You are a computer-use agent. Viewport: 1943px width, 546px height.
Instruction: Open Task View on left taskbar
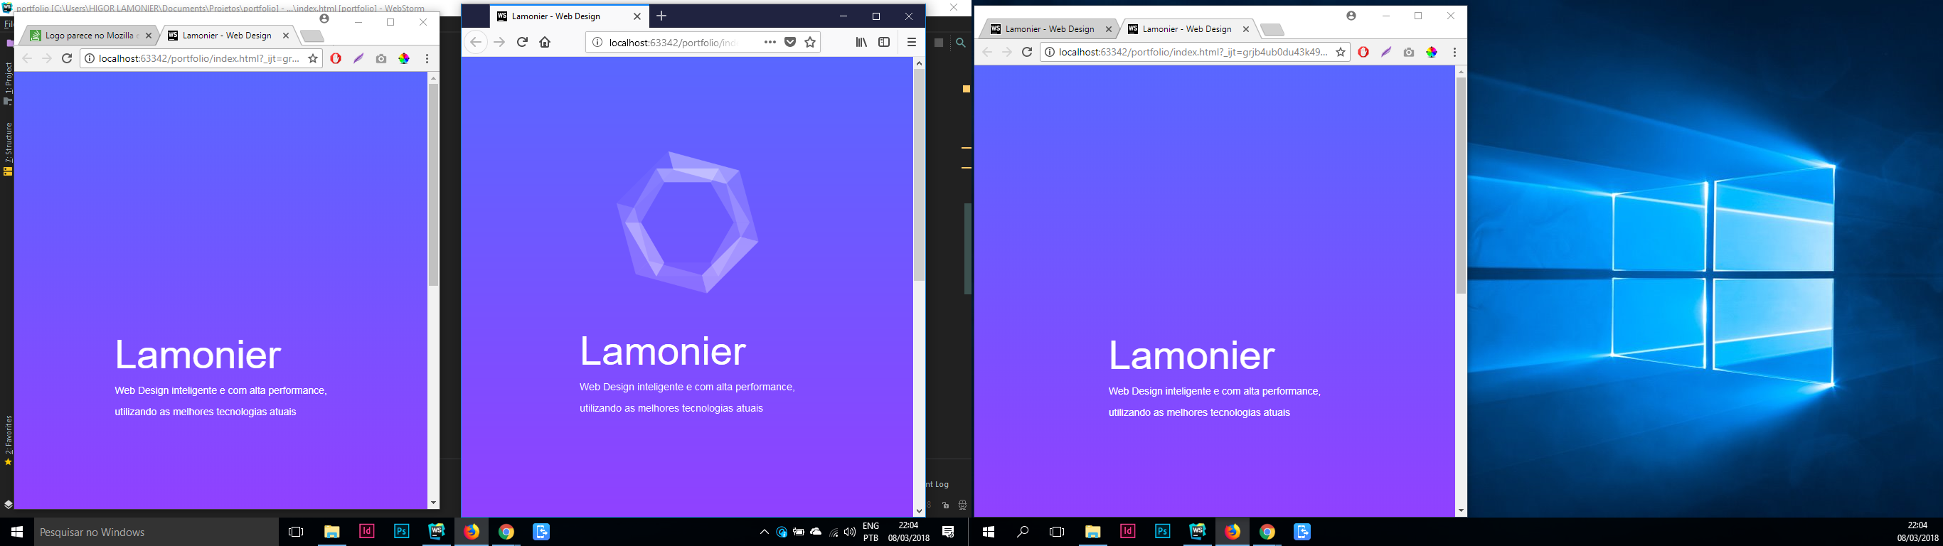(x=296, y=532)
